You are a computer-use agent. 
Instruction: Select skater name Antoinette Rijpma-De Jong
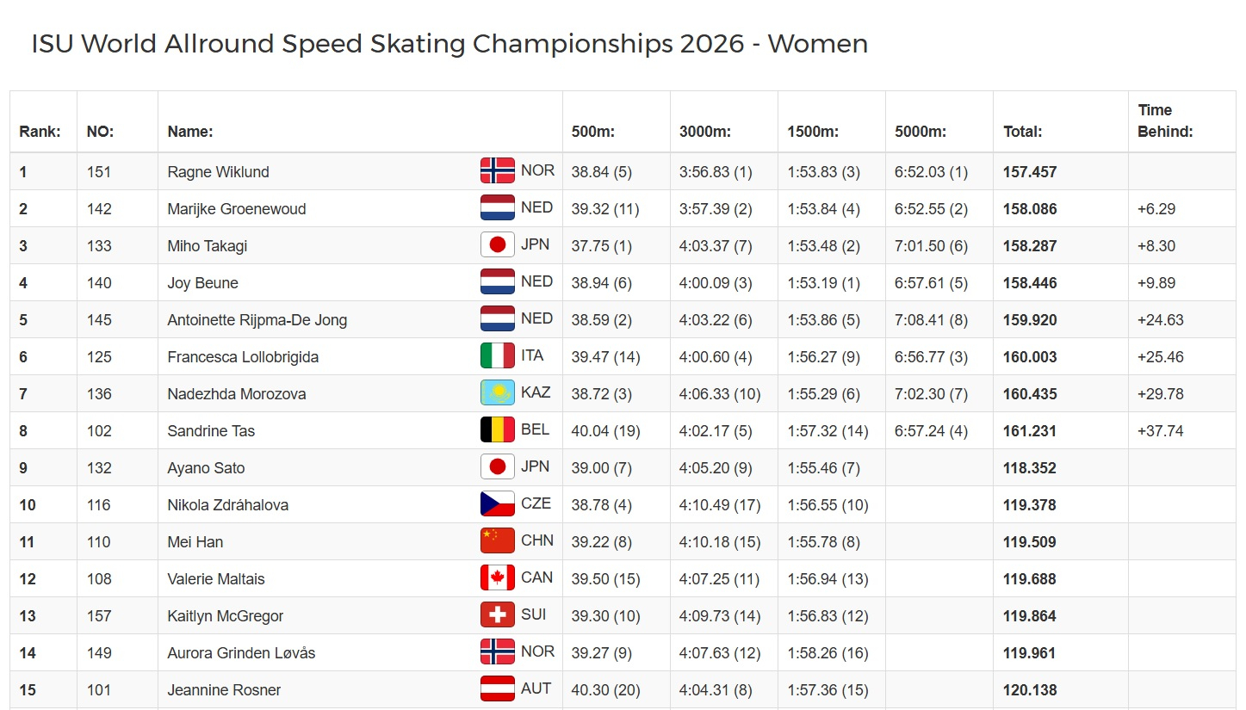pyautogui.click(x=257, y=320)
